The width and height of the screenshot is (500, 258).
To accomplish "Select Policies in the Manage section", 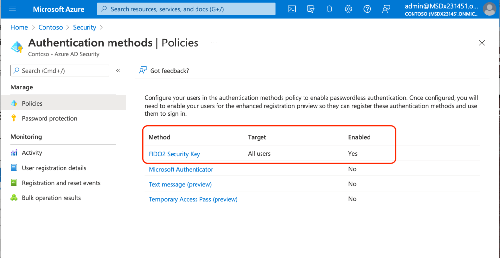I will tap(32, 103).
